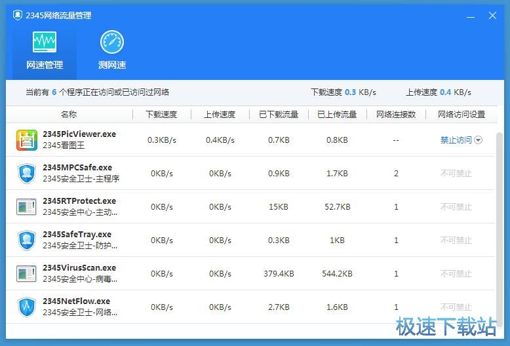
Task: Sort by the 已下载流量 column header
Action: (x=279, y=115)
